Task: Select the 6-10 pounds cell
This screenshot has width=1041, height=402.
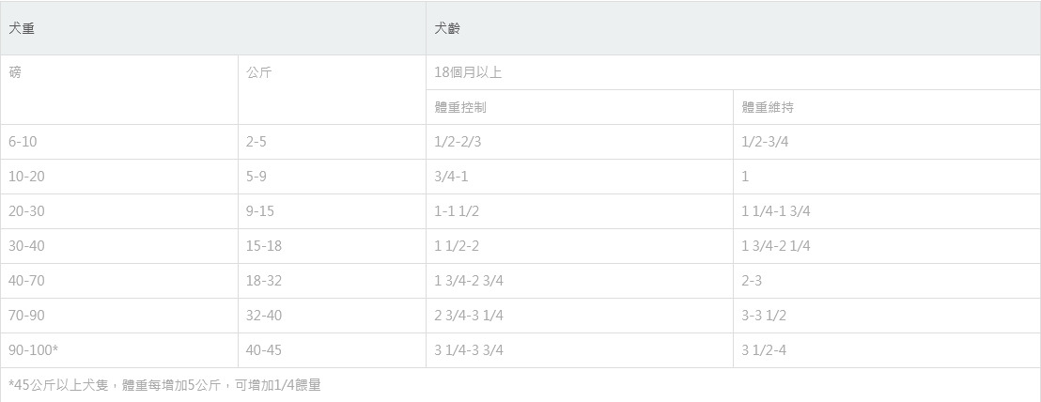Action: [x=23, y=142]
